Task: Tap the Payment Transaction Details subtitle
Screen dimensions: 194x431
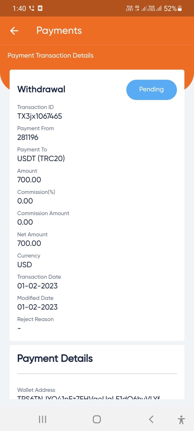Action: pyautogui.click(x=50, y=56)
